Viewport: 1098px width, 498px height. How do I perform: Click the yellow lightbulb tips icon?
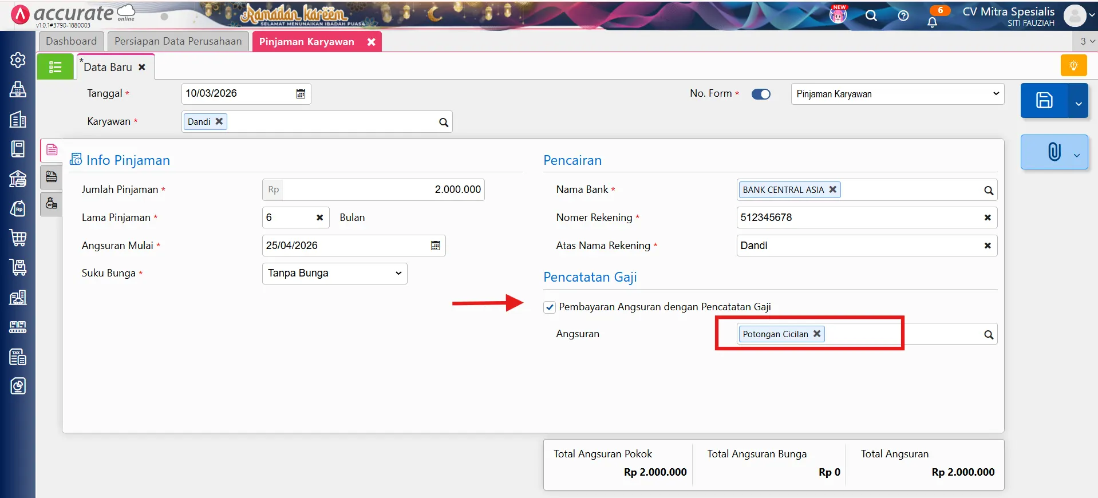pos(1073,66)
